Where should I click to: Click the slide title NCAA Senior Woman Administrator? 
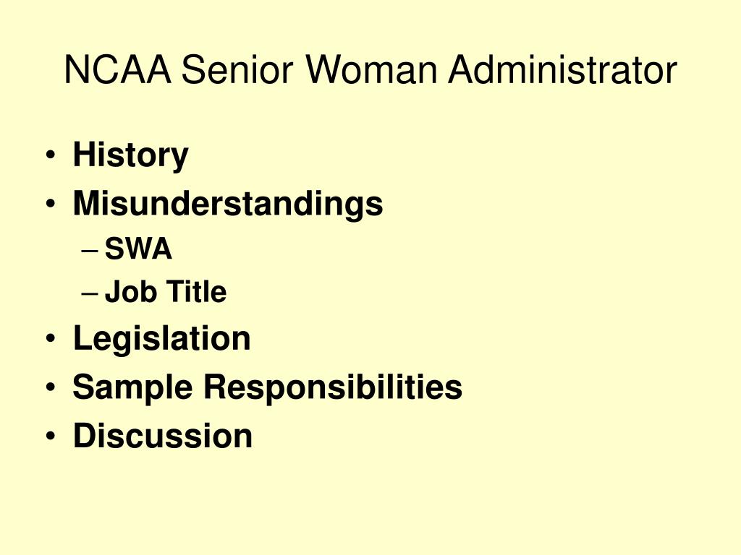pyautogui.click(x=370, y=70)
